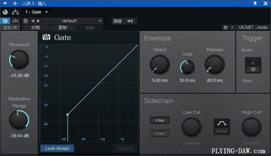Click the round mix icon at top-left
This screenshot has width=271, height=156.
[x=5, y=12]
